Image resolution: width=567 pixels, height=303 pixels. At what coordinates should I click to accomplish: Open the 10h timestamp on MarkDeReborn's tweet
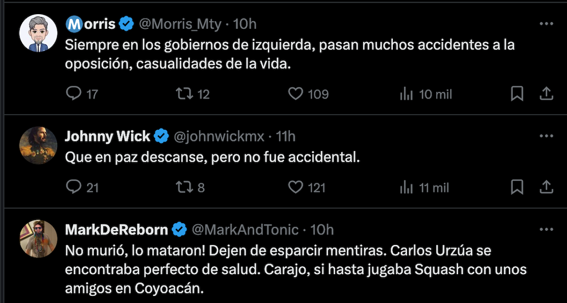tap(322, 230)
